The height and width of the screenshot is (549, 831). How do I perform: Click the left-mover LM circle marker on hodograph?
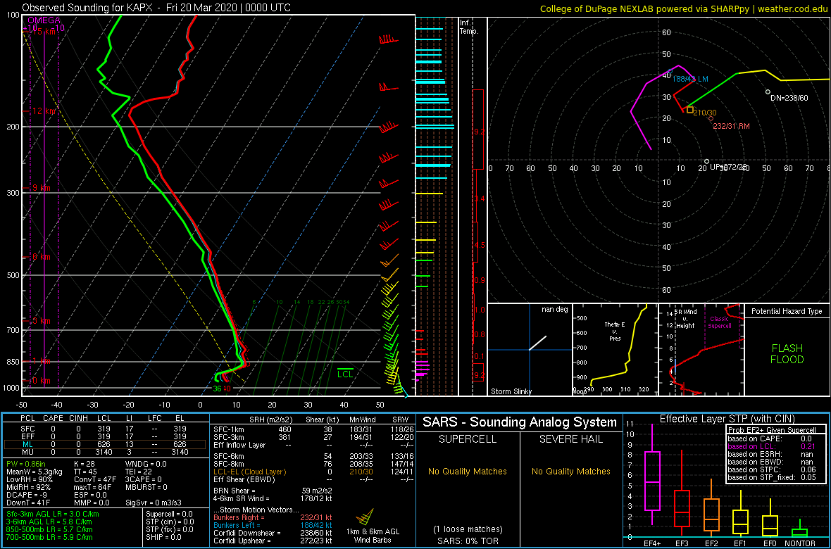coord(670,72)
